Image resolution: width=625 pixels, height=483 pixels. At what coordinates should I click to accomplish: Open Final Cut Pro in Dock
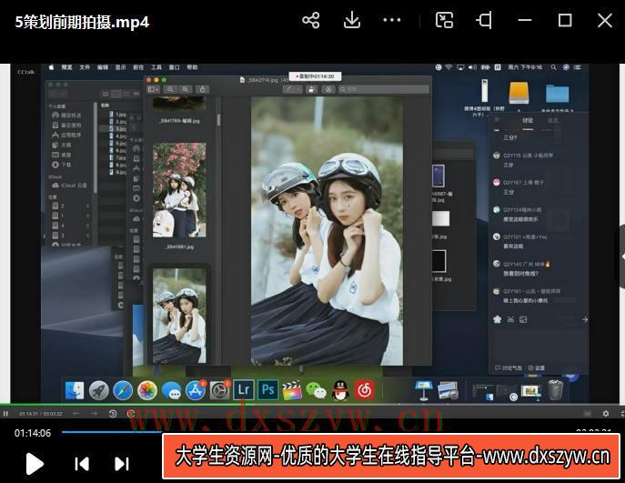(x=292, y=390)
